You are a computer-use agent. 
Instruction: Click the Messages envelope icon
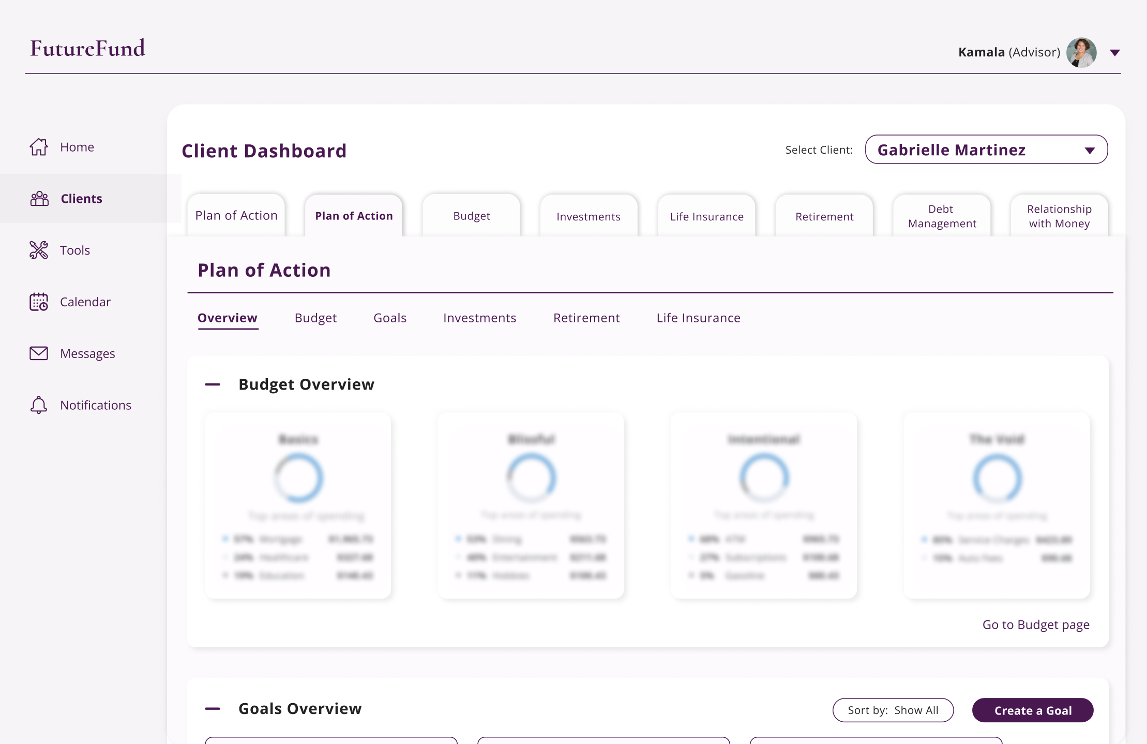[x=39, y=353]
